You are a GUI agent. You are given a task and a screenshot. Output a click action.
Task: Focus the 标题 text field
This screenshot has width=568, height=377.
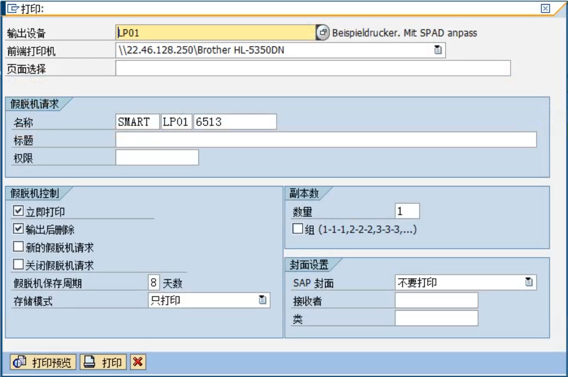[x=326, y=140]
